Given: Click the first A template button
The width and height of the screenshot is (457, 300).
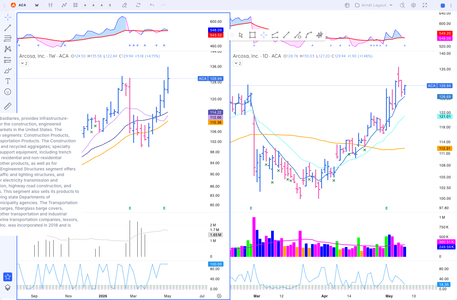Looking at the screenshot, I should [x=85, y=5].
